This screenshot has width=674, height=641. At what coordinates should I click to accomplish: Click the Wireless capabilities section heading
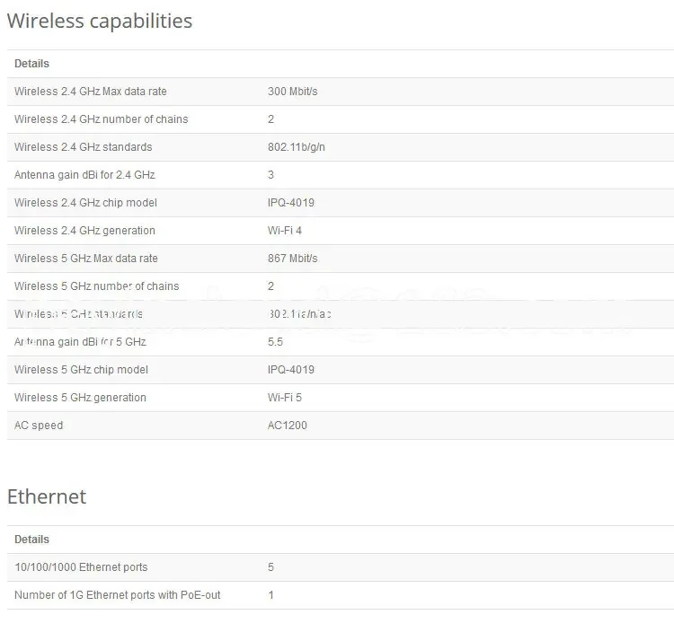coord(100,21)
